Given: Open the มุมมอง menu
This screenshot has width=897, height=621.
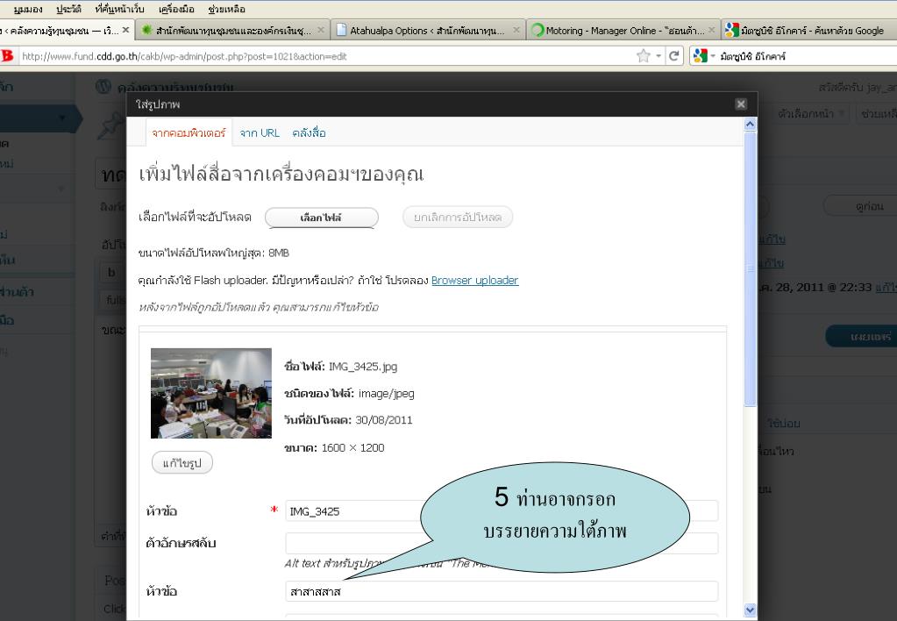Looking at the screenshot, I should click(x=28, y=9).
